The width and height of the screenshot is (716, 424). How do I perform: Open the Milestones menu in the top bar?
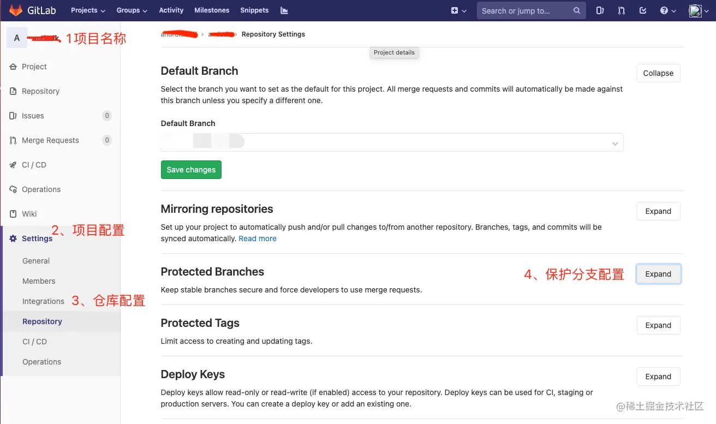[x=212, y=10]
